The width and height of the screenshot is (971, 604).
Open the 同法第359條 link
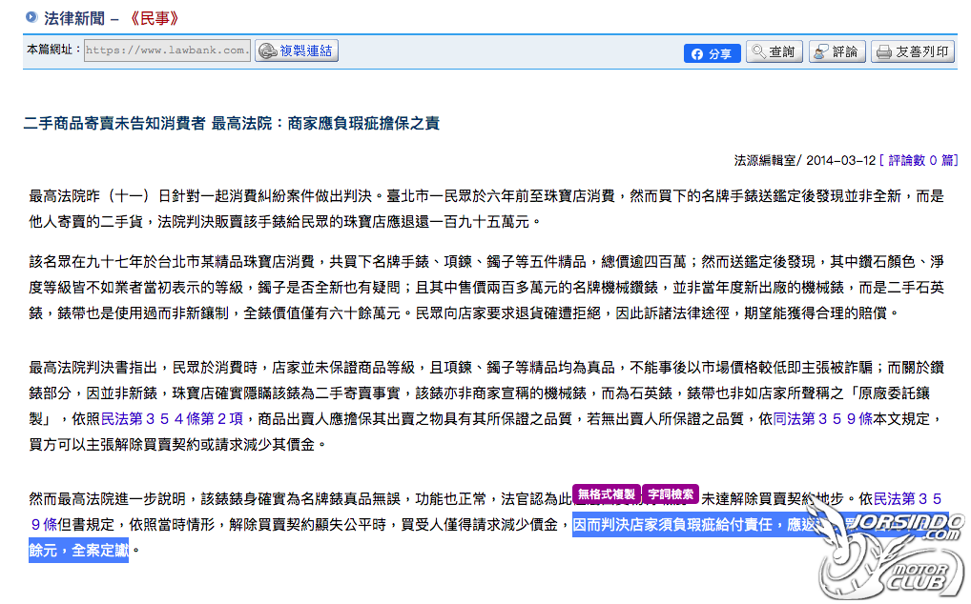coord(822,419)
